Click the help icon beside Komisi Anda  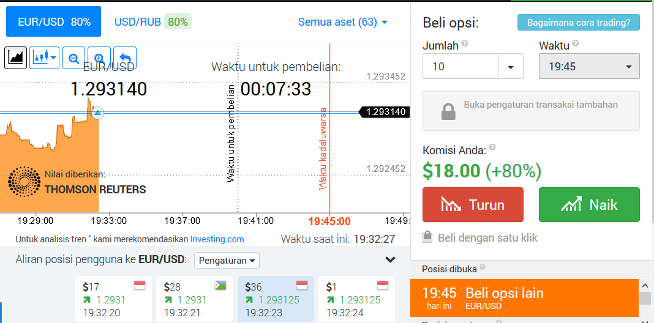(492, 147)
